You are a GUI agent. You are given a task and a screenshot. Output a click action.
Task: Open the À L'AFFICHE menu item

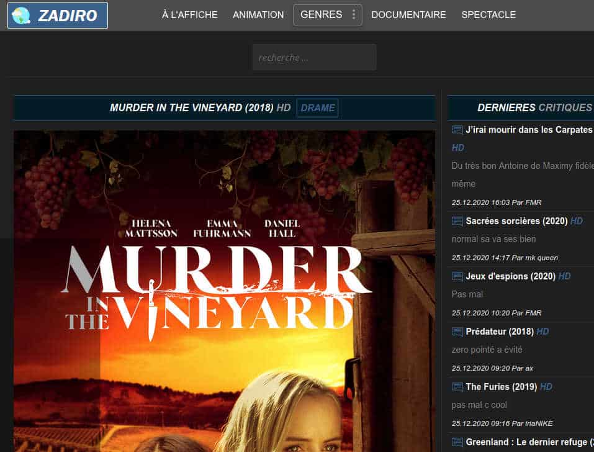(190, 15)
